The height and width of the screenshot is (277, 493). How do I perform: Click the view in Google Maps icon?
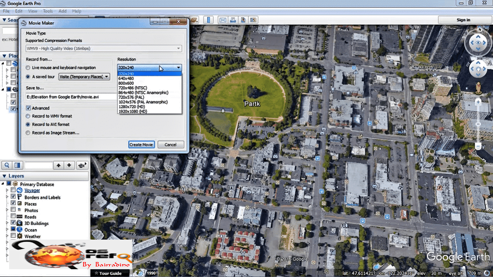pos(253,20)
